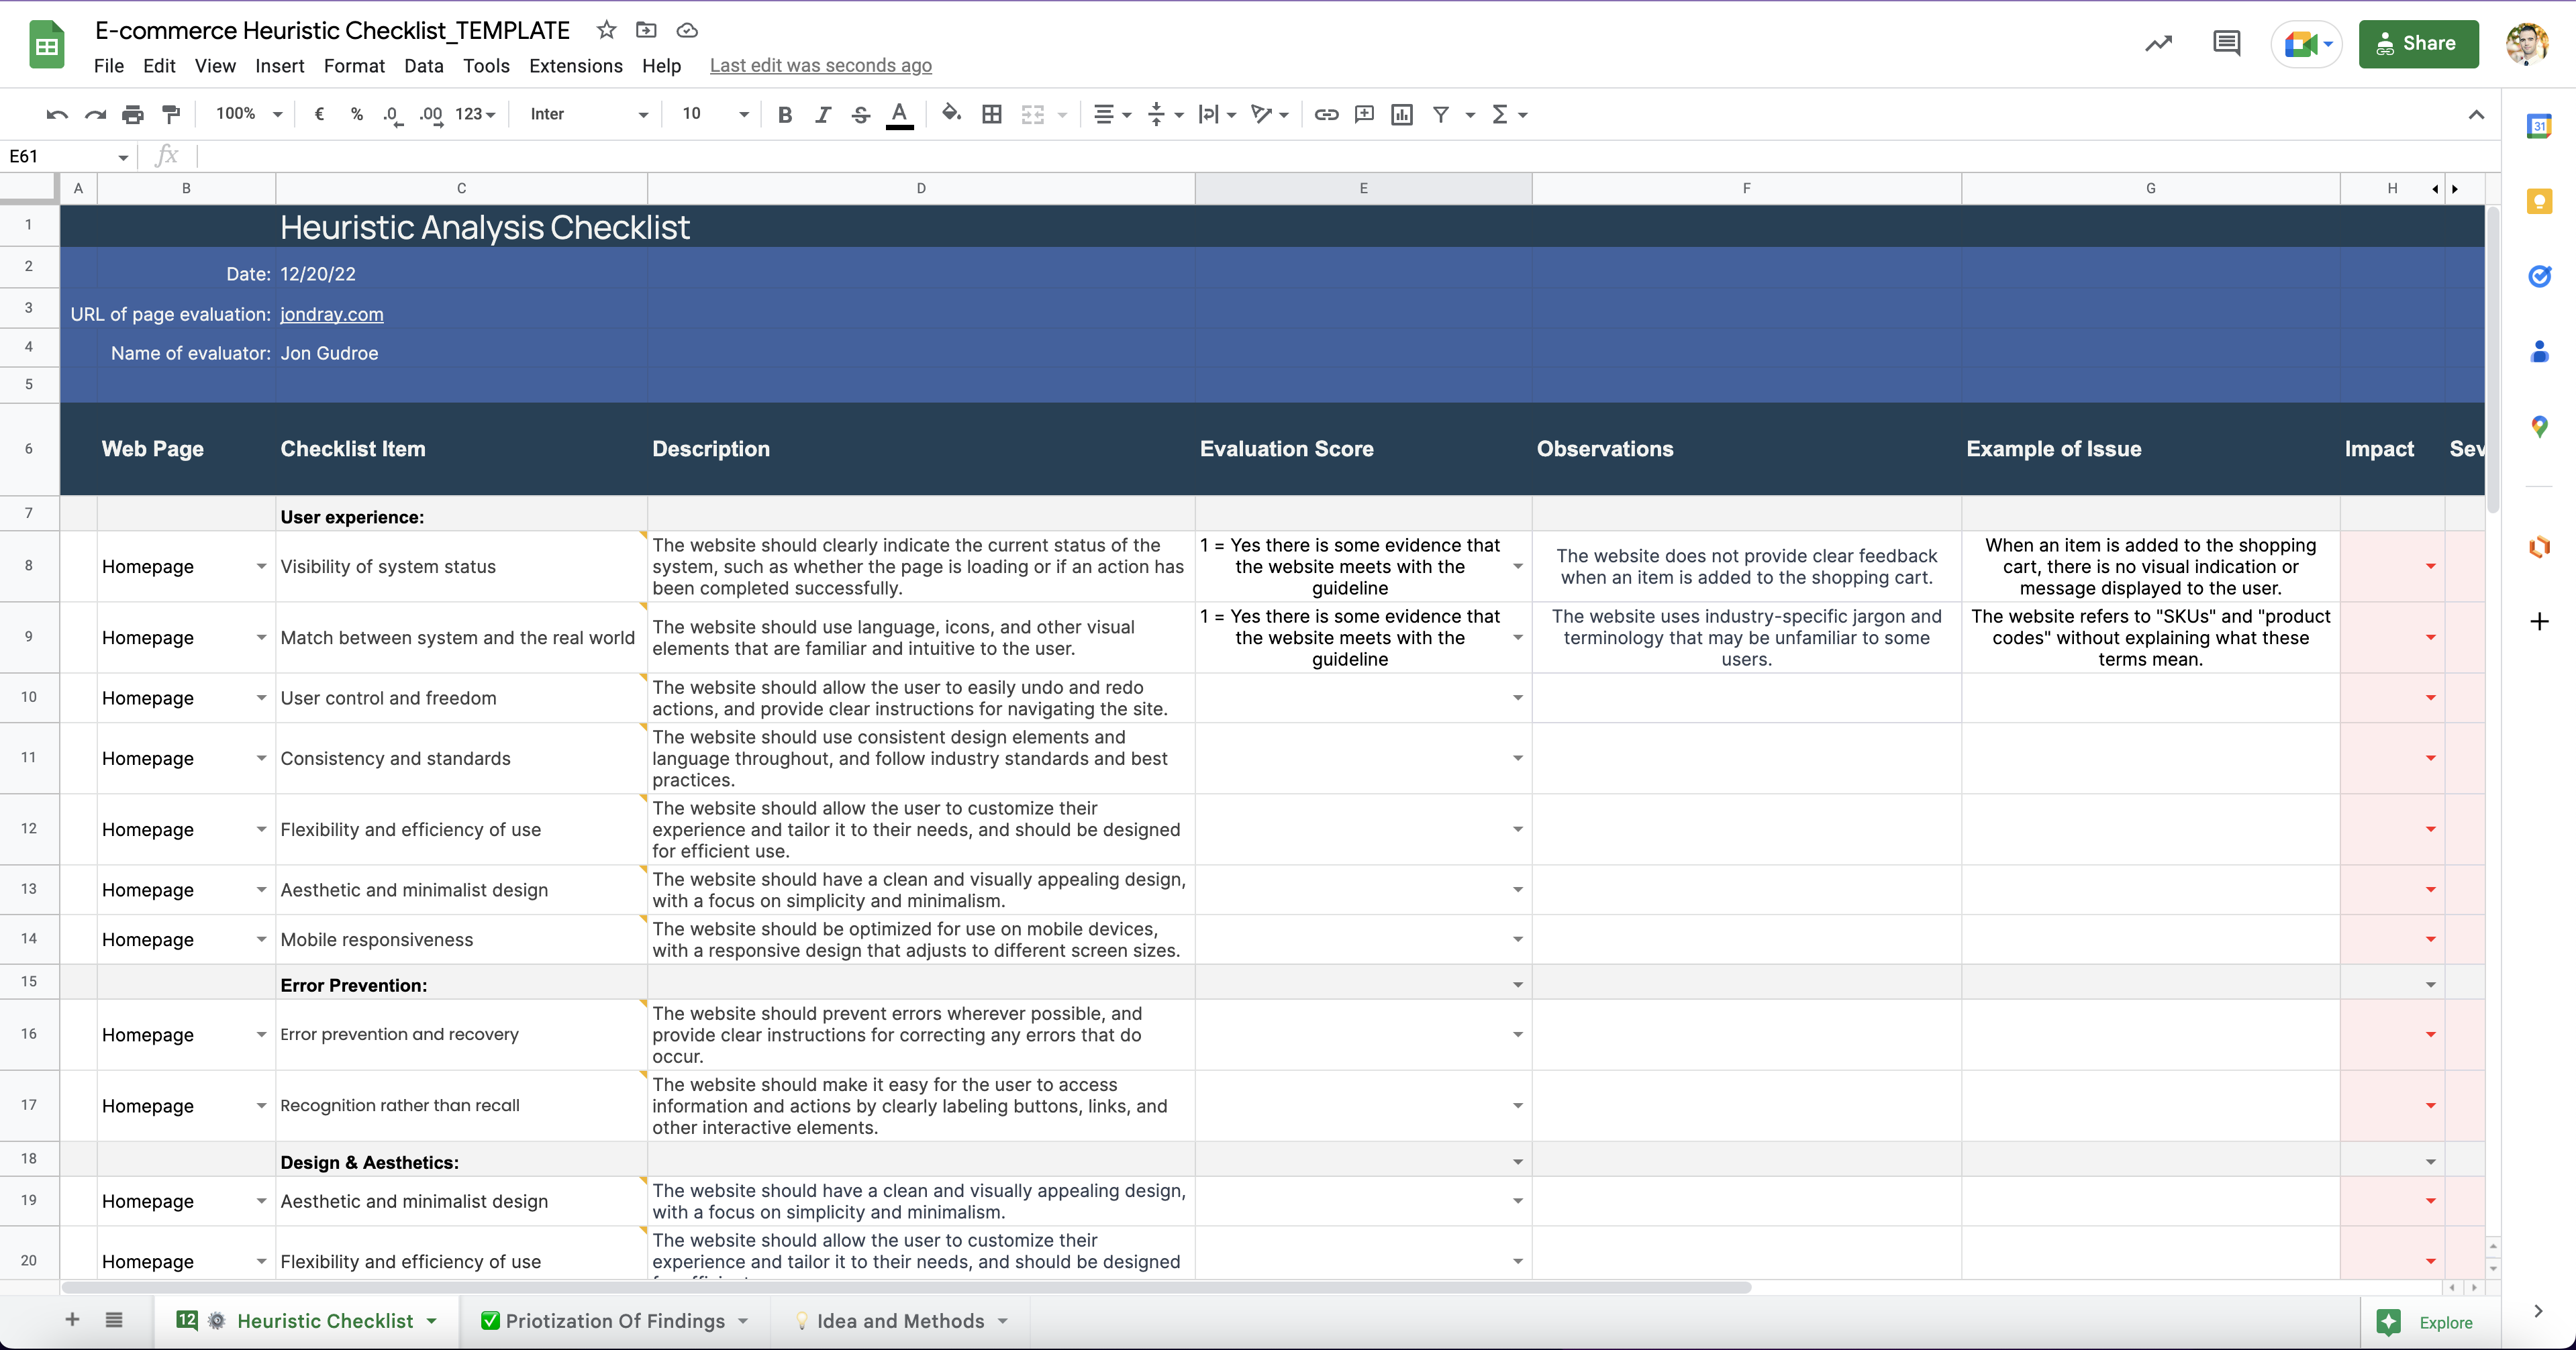
Task: Toggle bold formatting
Action: [x=785, y=114]
